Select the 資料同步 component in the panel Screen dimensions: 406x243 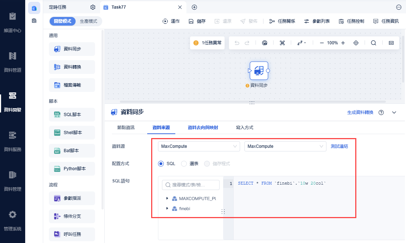[72, 49]
